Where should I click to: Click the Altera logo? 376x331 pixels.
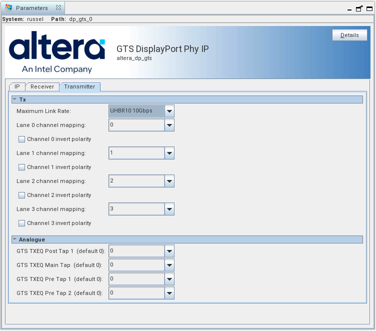[57, 52]
